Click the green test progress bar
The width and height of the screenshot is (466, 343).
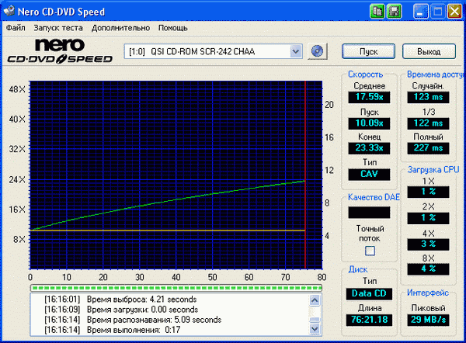click(x=175, y=288)
